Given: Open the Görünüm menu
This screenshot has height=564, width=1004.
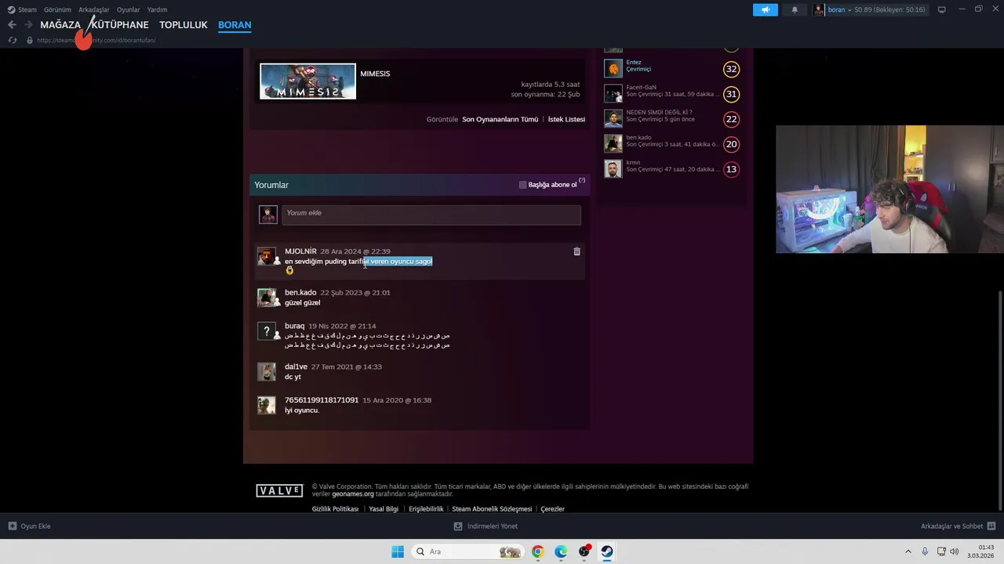Looking at the screenshot, I should [x=57, y=9].
